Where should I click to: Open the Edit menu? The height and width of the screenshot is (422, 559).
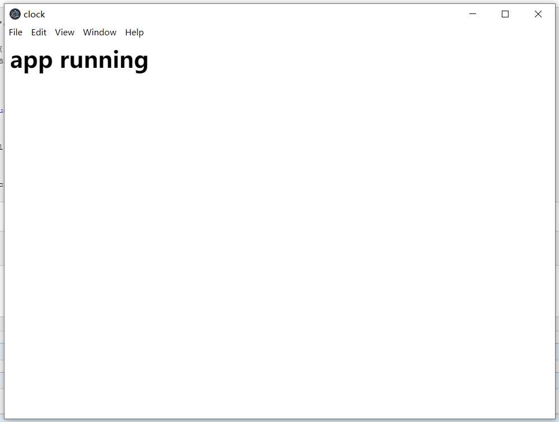(39, 33)
